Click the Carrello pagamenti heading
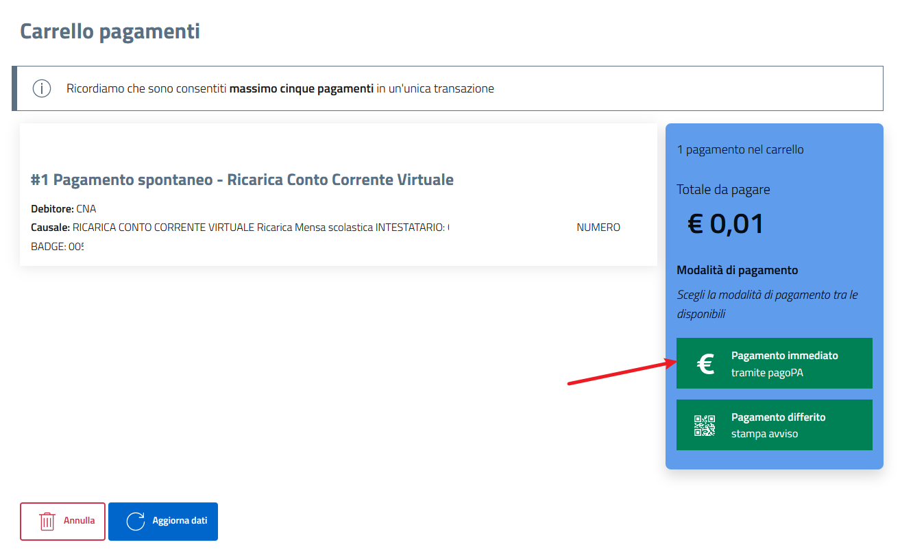The width and height of the screenshot is (913, 551). (110, 31)
